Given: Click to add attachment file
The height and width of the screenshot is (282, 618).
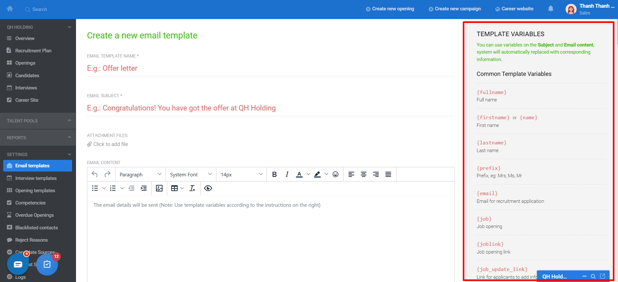Looking at the screenshot, I should 108,144.
